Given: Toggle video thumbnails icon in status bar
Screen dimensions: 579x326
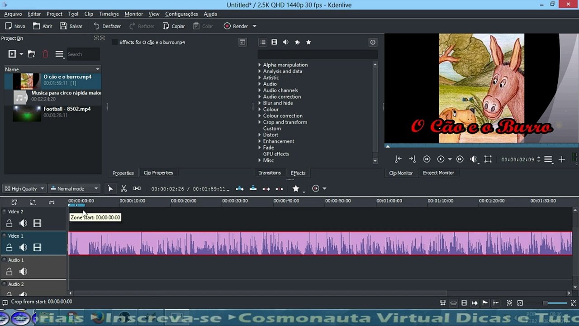Looking at the screenshot, I should click(x=464, y=303).
